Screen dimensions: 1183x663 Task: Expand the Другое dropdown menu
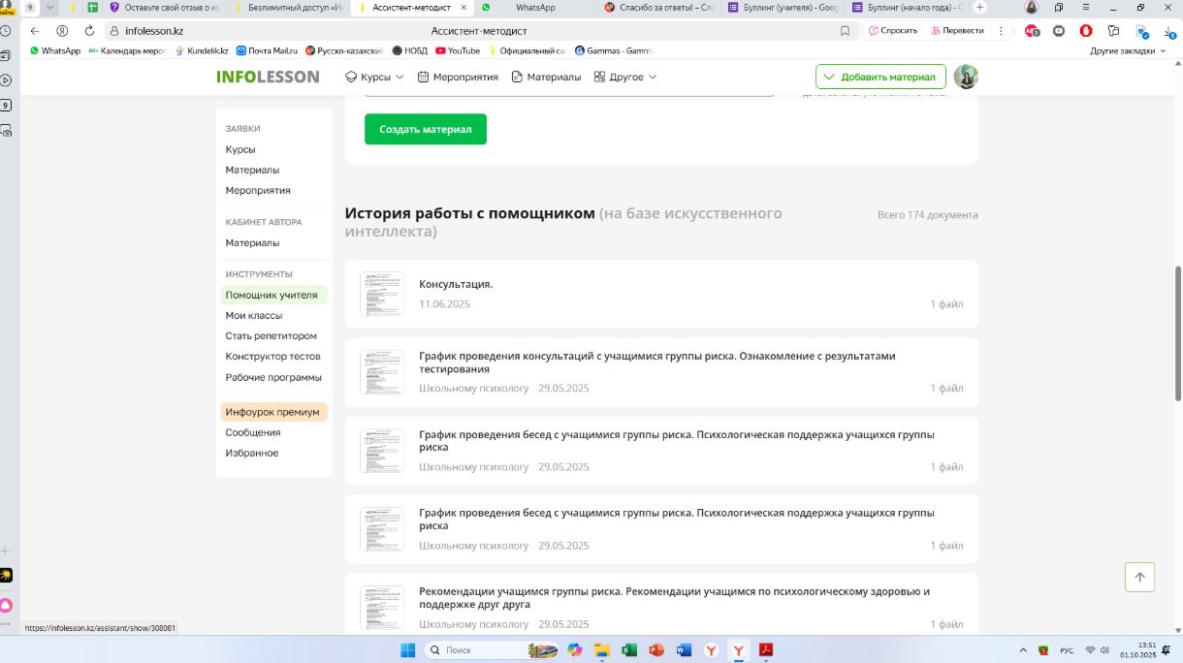click(x=625, y=77)
